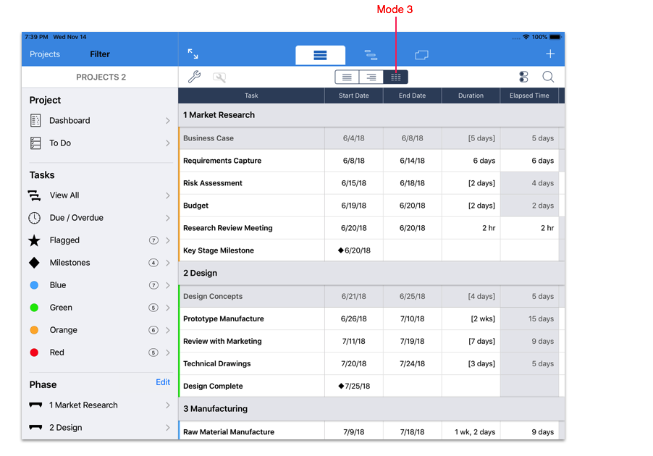Open the 1 Market Research phase chevron
653x456 pixels.
pyautogui.click(x=167, y=405)
